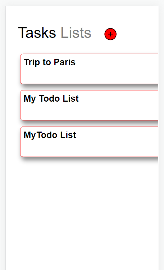Open the Trip to Paris list card
This screenshot has width=164, height=270.
pos(89,69)
